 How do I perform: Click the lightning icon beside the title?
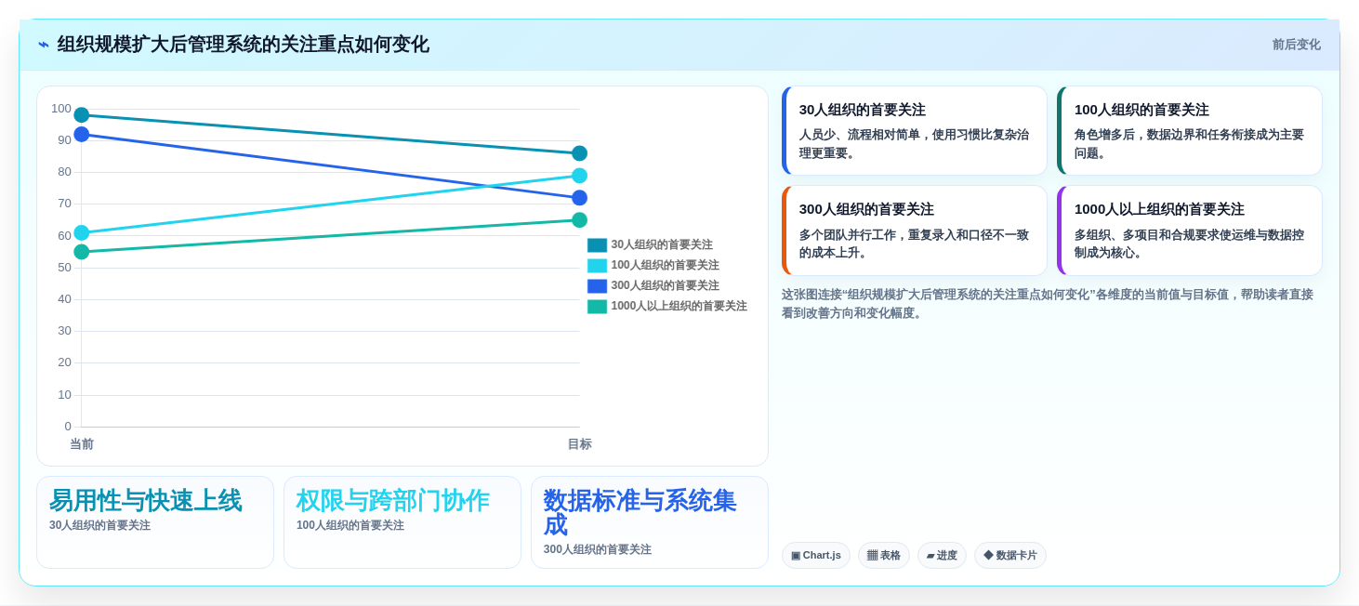click(44, 45)
